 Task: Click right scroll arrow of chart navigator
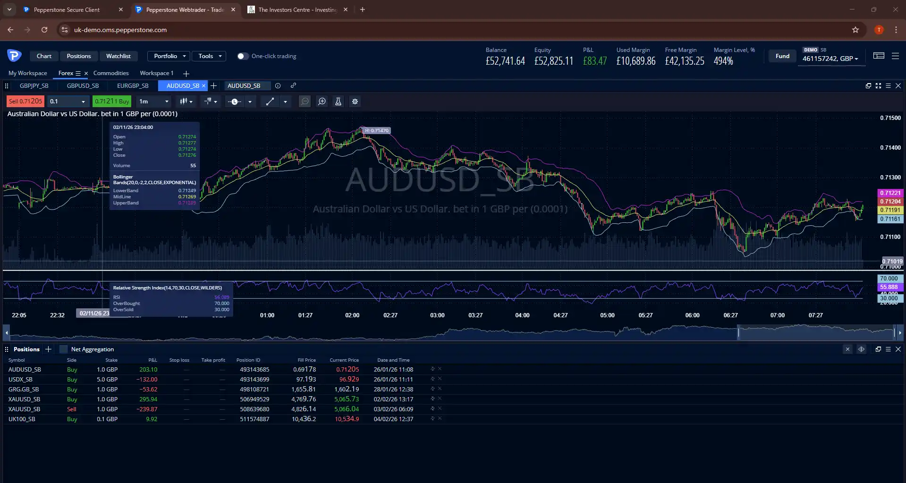900,332
